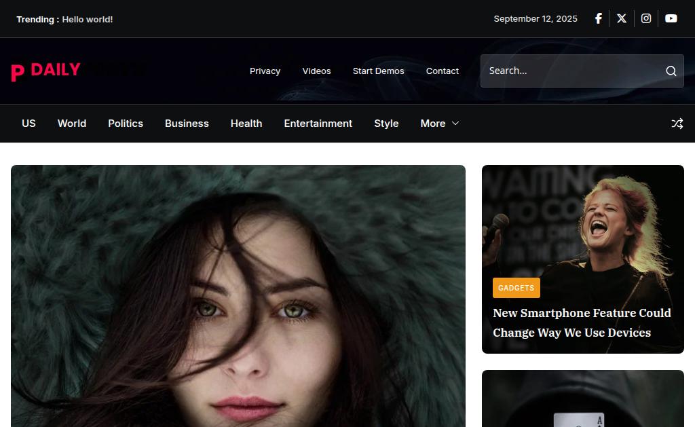The image size is (695, 427).
Task: Open the World category
Action: pyautogui.click(x=72, y=124)
